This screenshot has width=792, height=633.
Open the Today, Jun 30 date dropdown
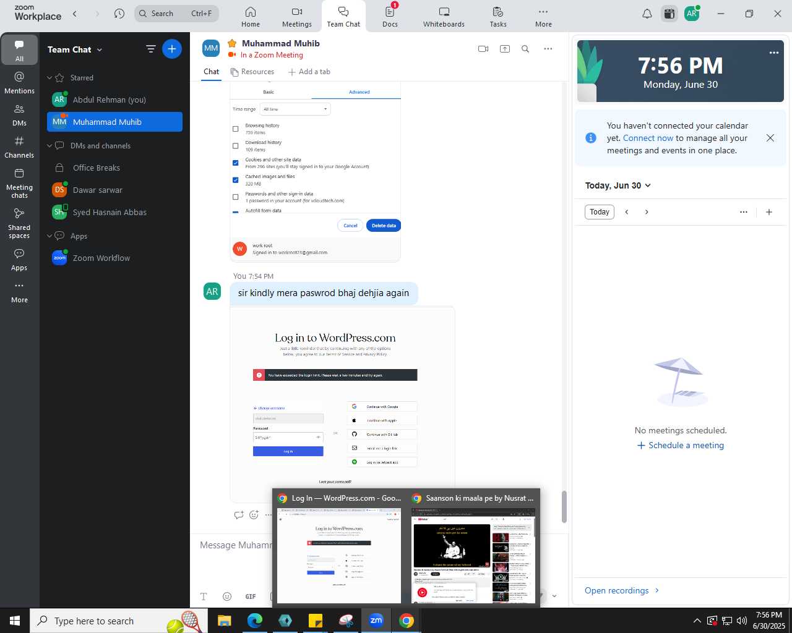tap(618, 185)
